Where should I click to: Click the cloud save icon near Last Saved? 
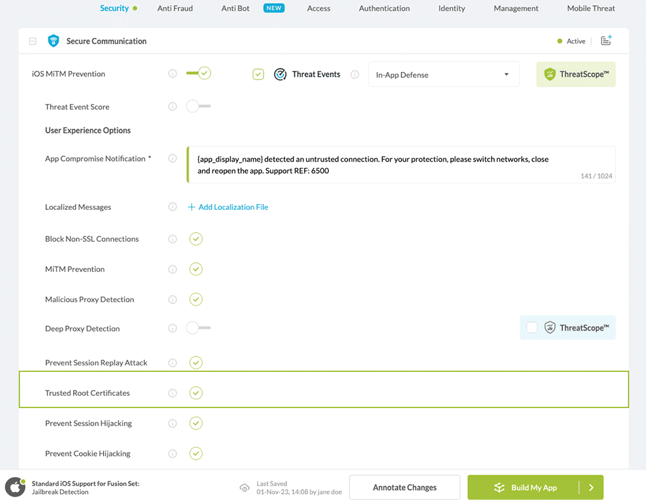244,488
